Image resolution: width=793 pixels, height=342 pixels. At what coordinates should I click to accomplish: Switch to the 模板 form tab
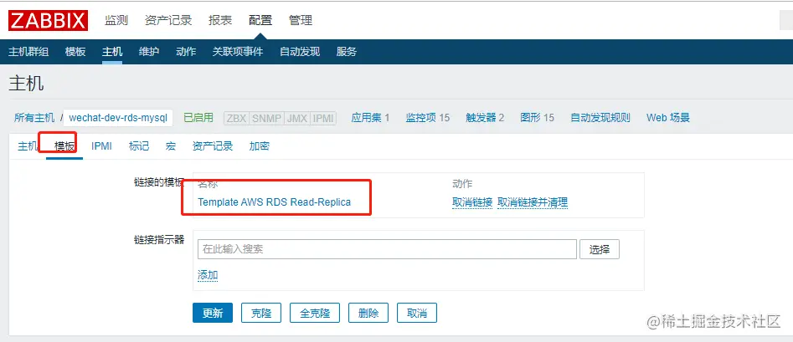click(64, 146)
